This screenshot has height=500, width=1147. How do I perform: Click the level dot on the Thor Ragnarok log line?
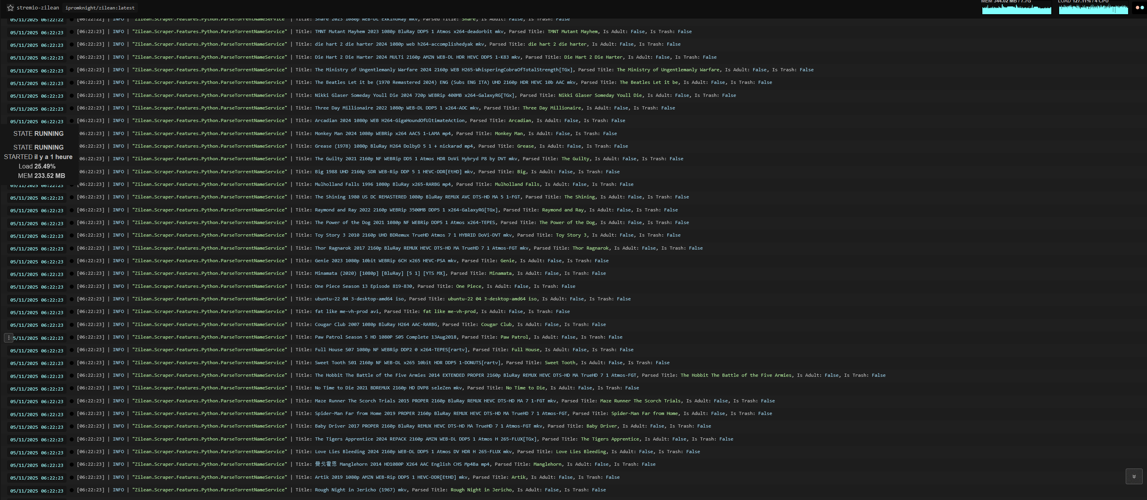click(x=72, y=248)
